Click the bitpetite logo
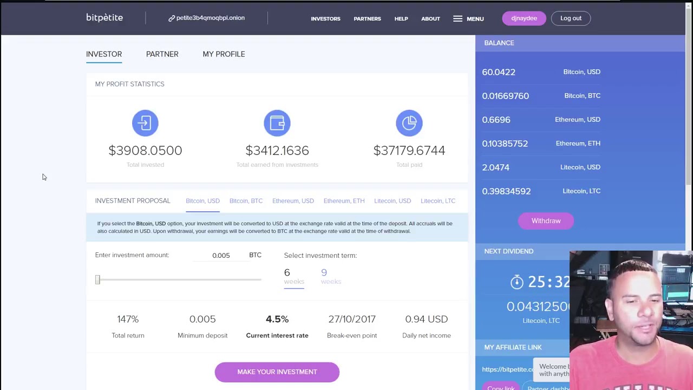The width and height of the screenshot is (693, 390). click(104, 18)
